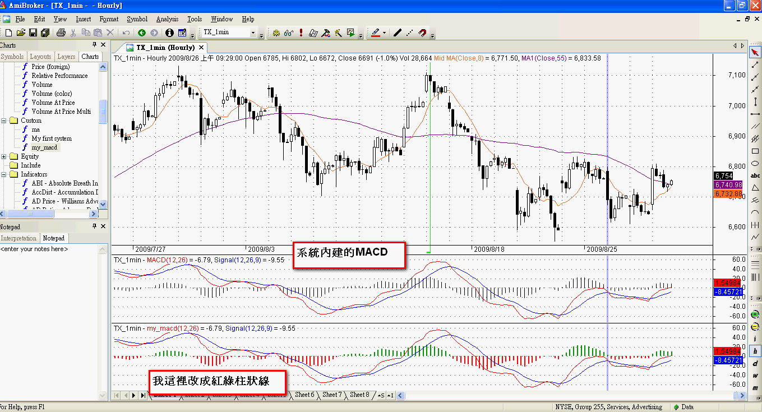Select the trend line drawing tool
The image size is (762, 412).
pos(755,65)
